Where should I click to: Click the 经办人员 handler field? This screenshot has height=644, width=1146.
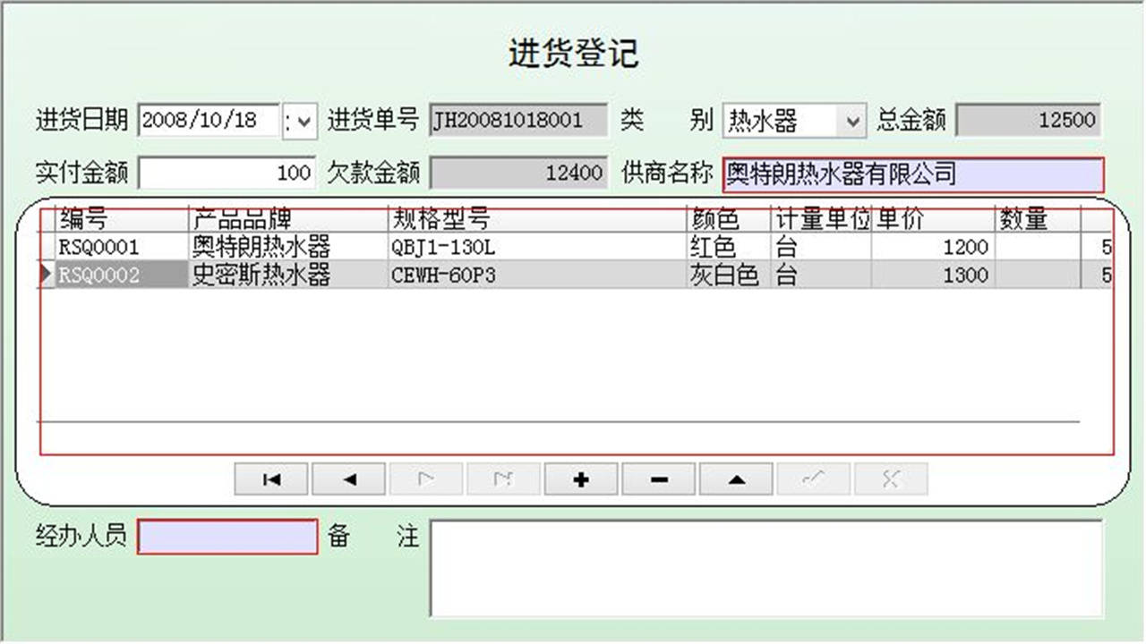[226, 538]
